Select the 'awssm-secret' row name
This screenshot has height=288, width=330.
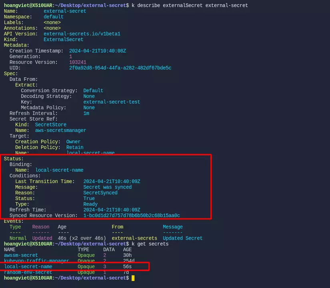tap(21, 255)
